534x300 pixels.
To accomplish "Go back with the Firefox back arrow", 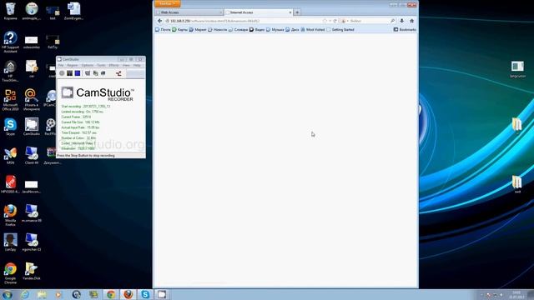I will coord(159,21).
